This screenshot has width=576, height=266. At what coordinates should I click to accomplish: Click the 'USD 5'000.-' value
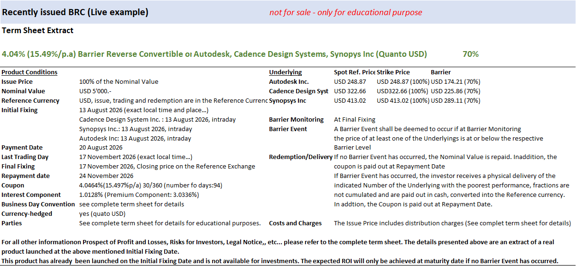(x=95, y=91)
